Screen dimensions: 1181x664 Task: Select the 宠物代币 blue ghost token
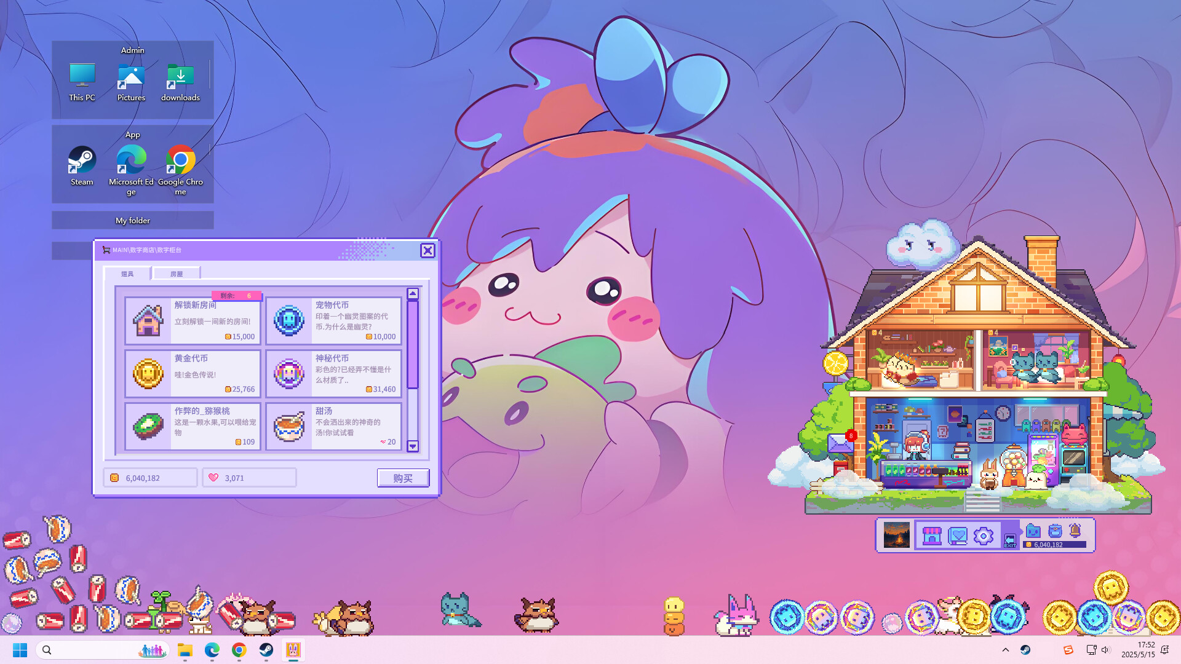tap(333, 321)
